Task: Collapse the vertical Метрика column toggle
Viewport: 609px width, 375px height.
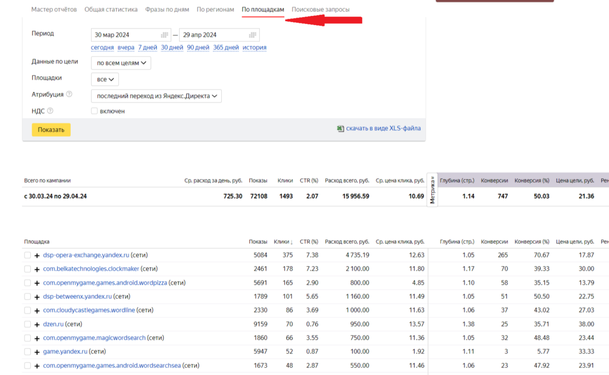Action: (432, 190)
